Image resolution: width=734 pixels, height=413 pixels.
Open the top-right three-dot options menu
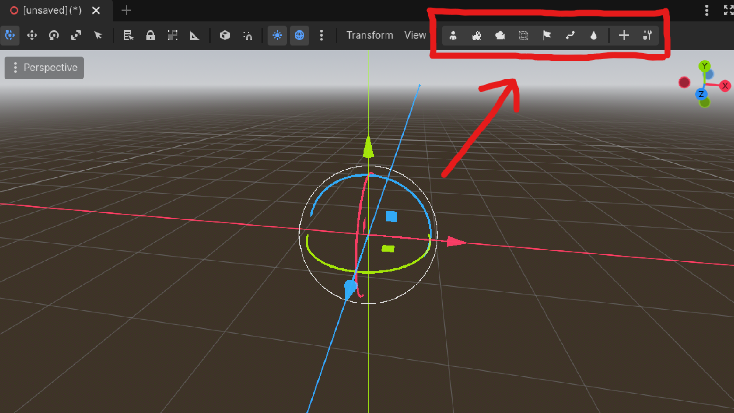[x=707, y=10]
